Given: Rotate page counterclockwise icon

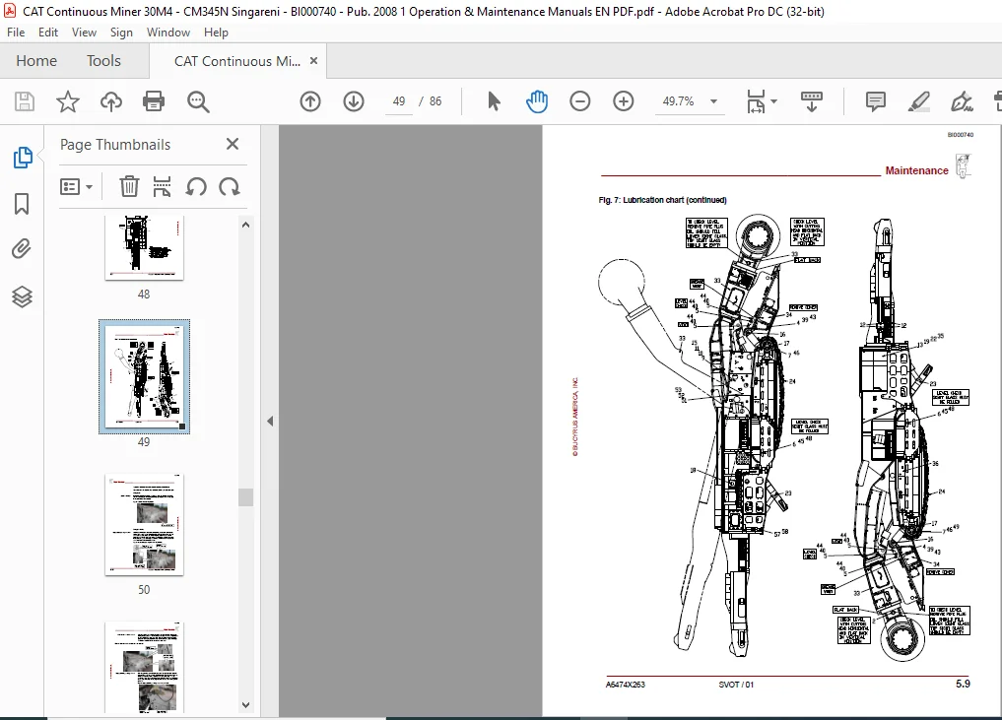Looking at the screenshot, I should 196,186.
